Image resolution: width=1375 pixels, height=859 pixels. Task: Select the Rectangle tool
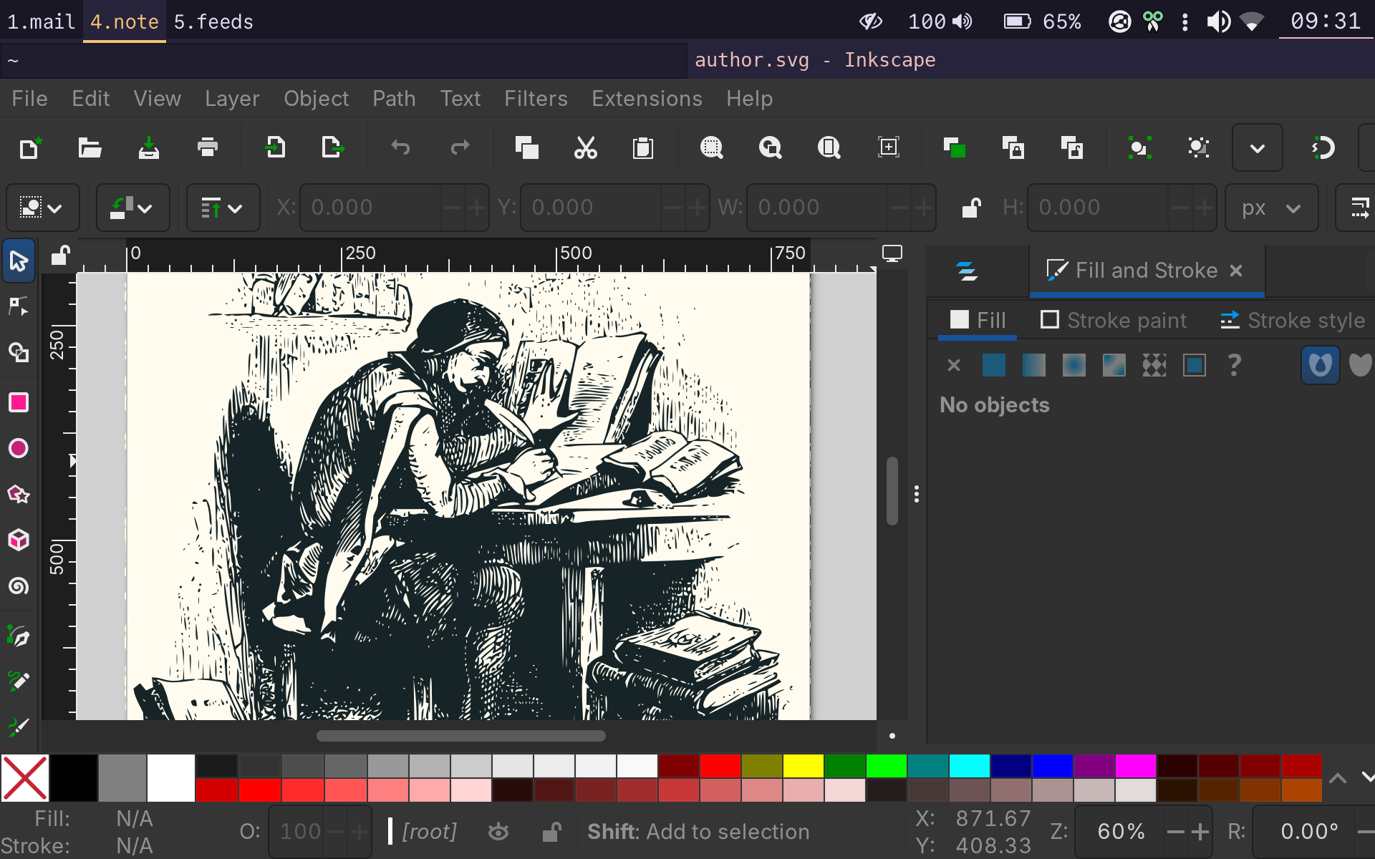tap(19, 402)
